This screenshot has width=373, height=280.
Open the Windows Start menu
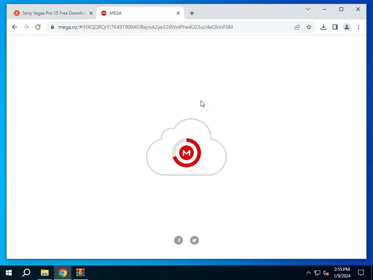click(x=9, y=273)
